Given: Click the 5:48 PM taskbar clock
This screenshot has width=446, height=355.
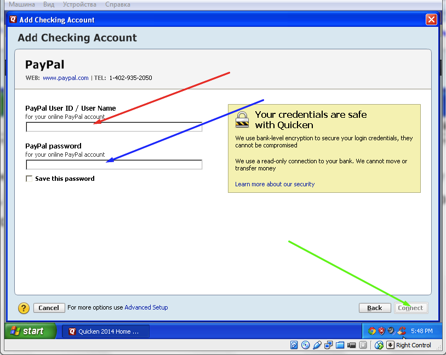Looking at the screenshot, I should 422,331.
